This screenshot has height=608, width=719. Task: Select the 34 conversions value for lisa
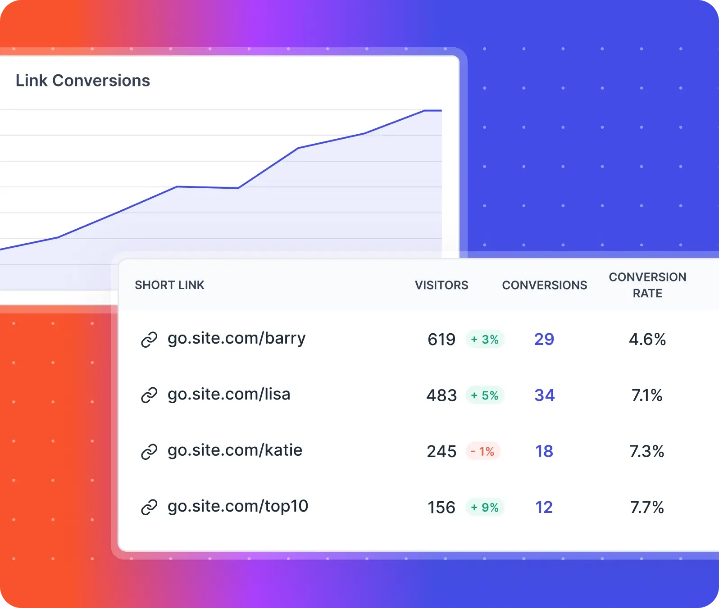[x=544, y=395]
